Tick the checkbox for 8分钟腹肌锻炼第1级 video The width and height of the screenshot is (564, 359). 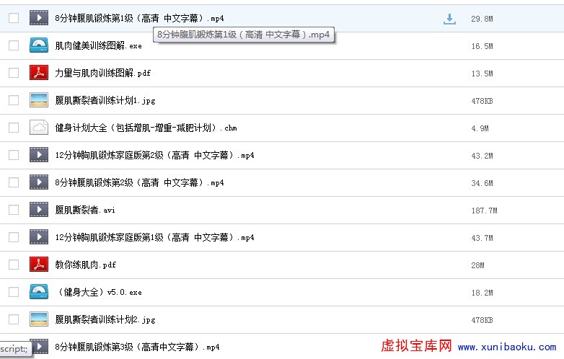pos(14,18)
